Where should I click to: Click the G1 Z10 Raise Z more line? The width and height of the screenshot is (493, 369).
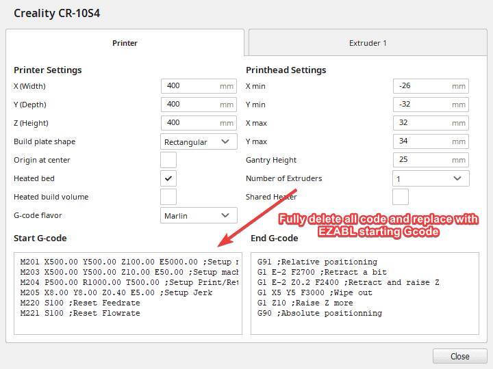point(305,303)
